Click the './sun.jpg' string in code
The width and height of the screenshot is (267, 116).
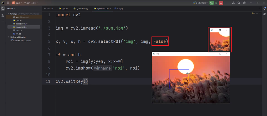pos(112,28)
